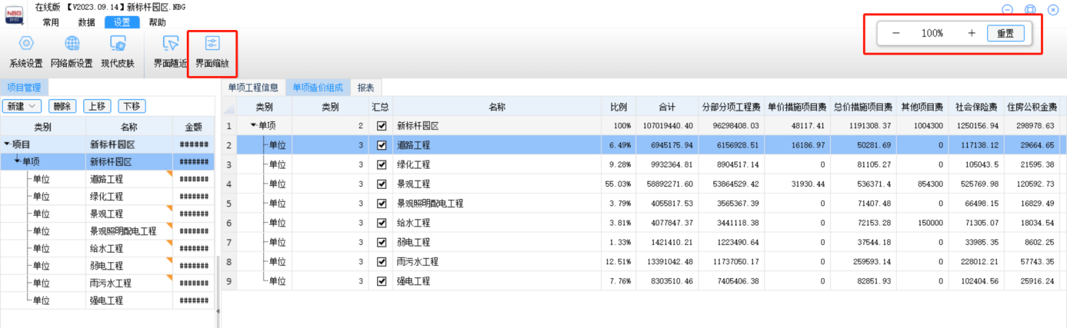Select row number 9 header
Image resolution: width=1067 pixels, height=328 pixels.
(229, 281)
